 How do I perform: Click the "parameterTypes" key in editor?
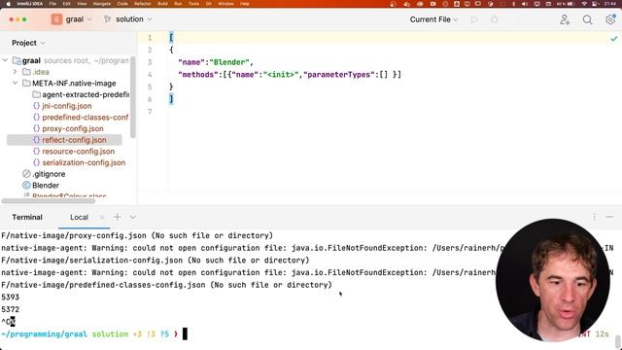click(x=339, y=75)
